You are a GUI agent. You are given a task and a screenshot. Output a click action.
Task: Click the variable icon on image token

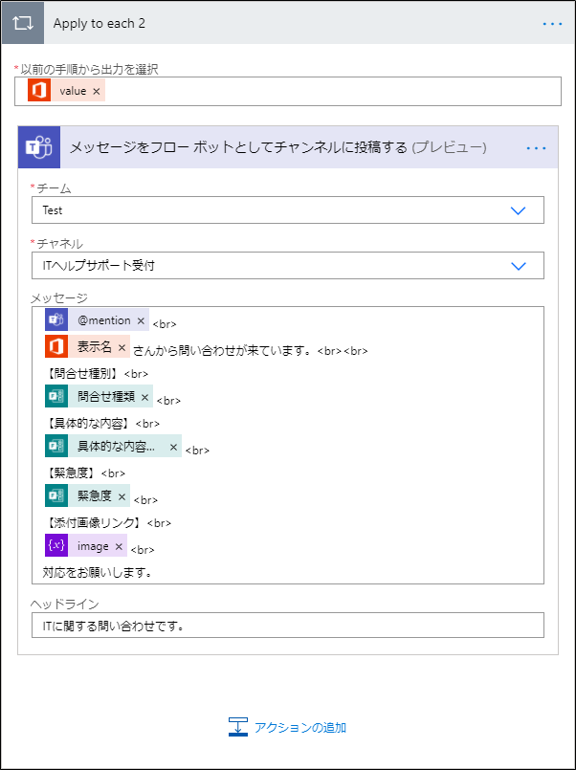[56, 545]
